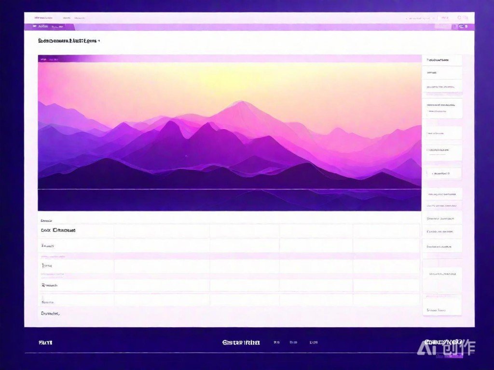Screen dimensions: 494x370
Task: Click the left icon on the purple tab strip
Action: coord(35,27)
